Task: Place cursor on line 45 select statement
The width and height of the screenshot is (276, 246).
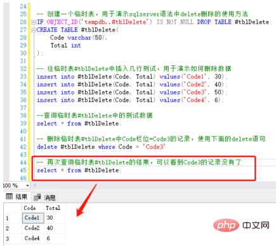Action: tap(79, 171)
